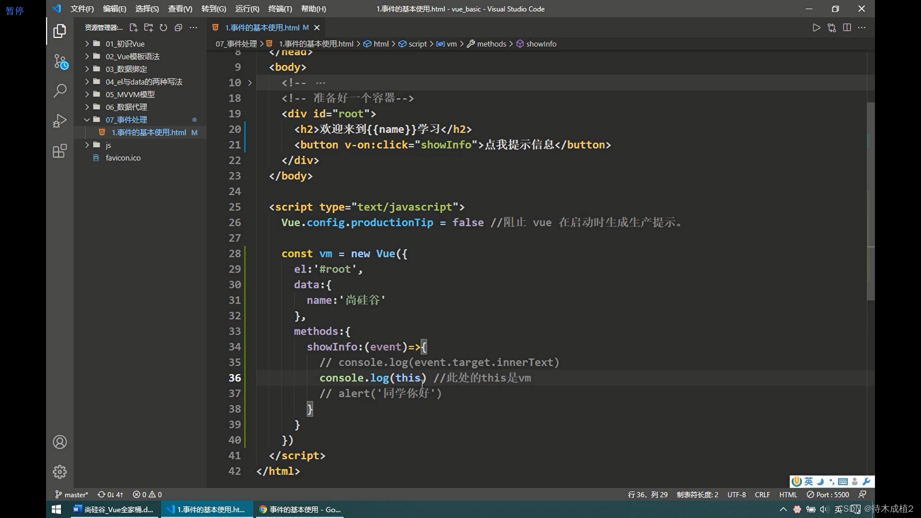Click the script breadcrumb item

pyautogui.click(x=413, y=44)
